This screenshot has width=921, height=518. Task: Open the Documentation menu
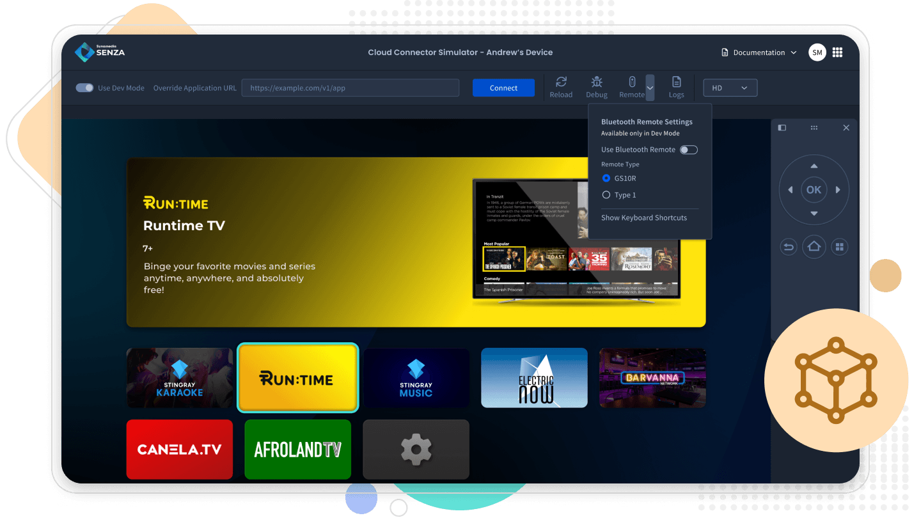click(759, 52)
